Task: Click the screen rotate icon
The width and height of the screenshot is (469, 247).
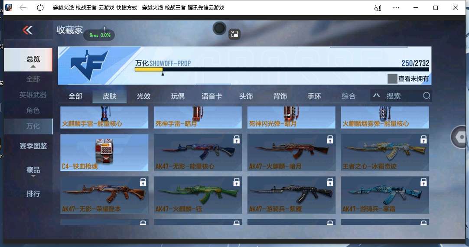Action: click(x=234, y=34)
